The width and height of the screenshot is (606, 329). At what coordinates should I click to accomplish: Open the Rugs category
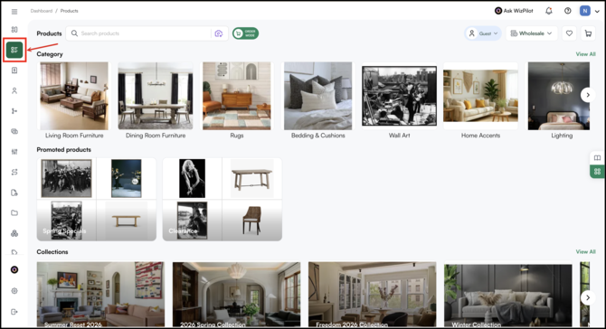click(x=237, y=100)
